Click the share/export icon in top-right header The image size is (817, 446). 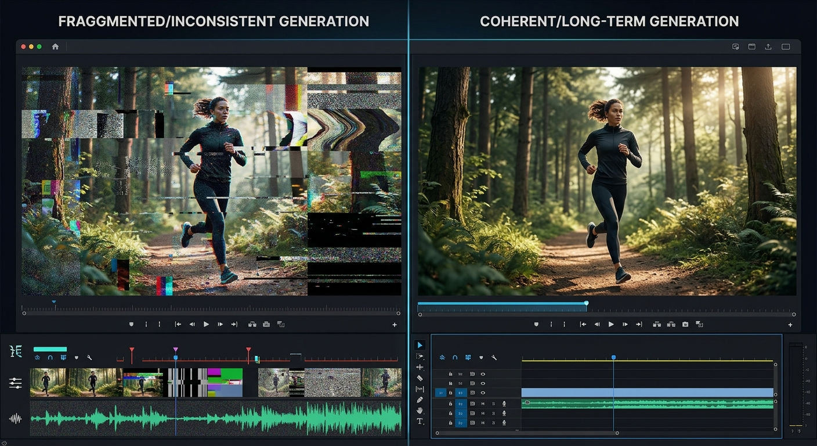(x=768, y=46)
